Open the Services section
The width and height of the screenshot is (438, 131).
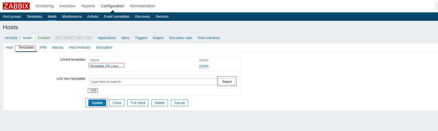point(162,17)
